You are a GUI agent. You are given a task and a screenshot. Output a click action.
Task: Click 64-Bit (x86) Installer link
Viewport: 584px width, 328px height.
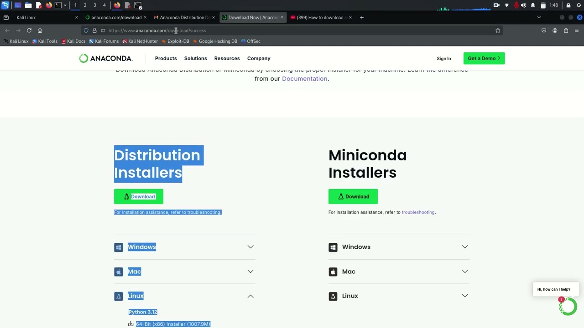173,324
